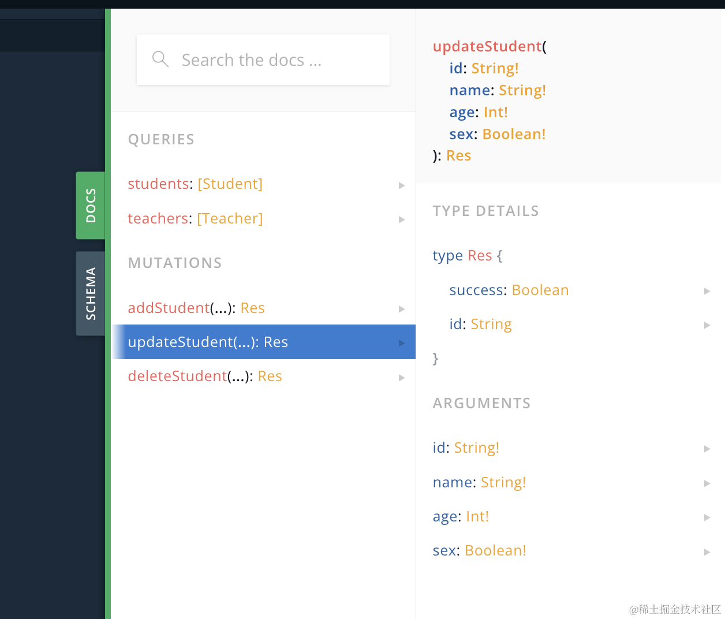Select the addStudent mutation

point(169,308)
